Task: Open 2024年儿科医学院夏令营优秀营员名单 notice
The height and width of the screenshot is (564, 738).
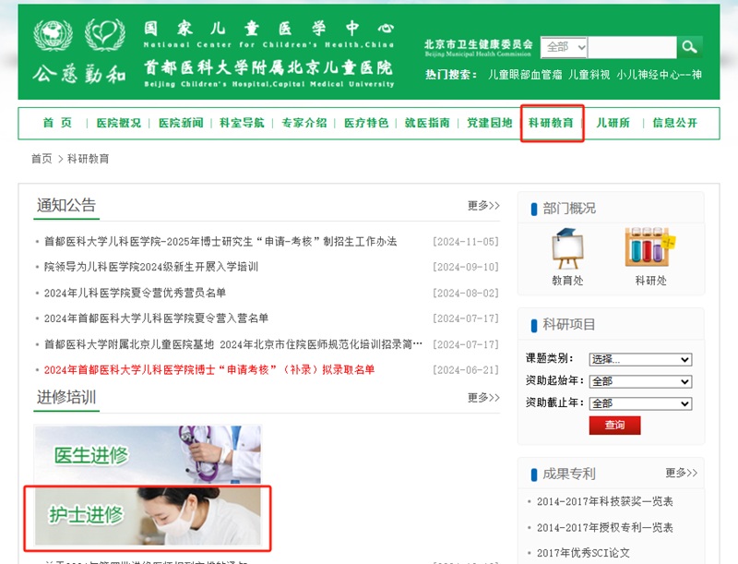Action: pyautogui.click(x=135, y=294)
